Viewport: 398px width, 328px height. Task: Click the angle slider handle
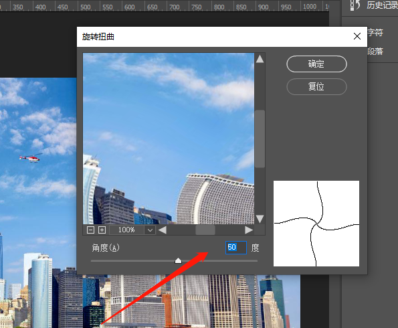click(x=178, y=260)
